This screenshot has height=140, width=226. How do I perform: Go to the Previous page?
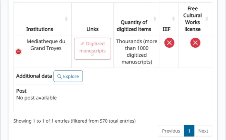171,131
